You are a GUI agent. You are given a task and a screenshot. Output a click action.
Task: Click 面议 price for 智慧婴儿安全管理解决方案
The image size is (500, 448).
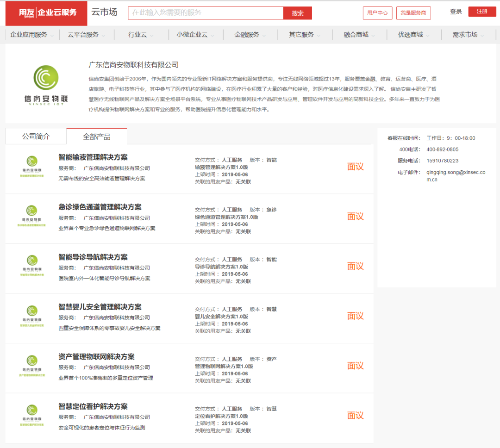click(355, 316)
